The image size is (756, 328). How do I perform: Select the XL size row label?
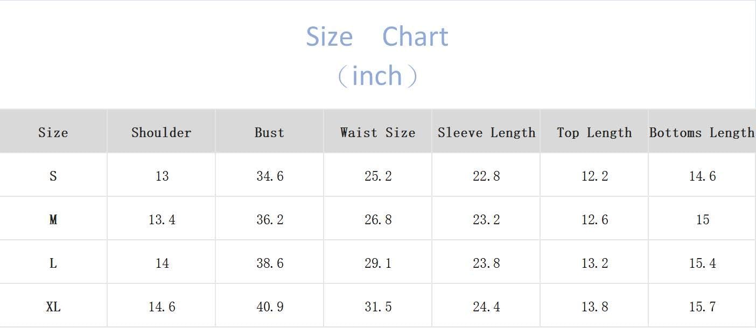point(53,306)
